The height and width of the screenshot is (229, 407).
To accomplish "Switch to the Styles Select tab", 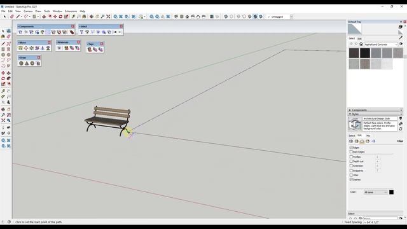I will pos(352,135).
